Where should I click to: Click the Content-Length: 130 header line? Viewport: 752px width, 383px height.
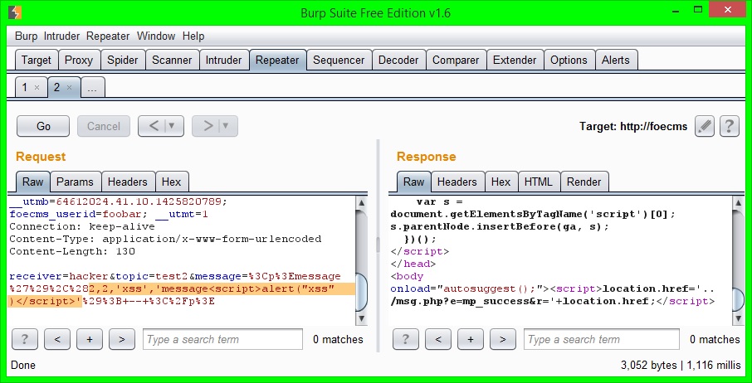tap(72, 251)
